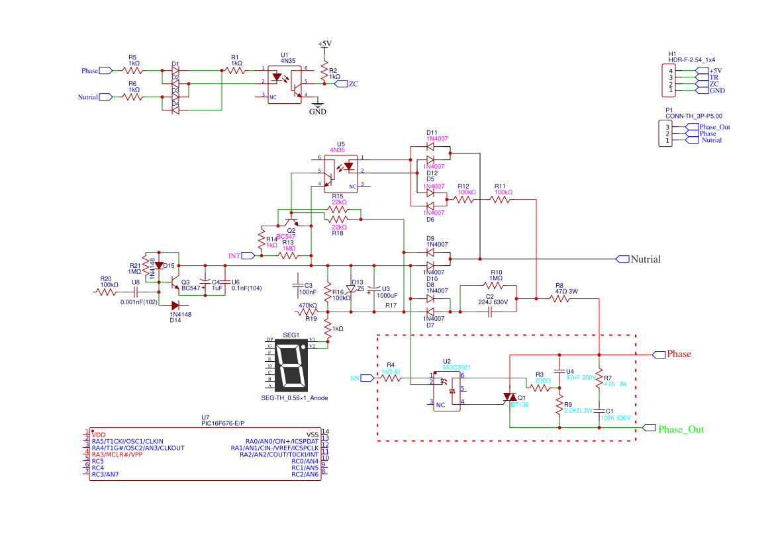Screen dimensions: 774x547
Task: Select the U1 4N35 optocoupler symbol
Action: [x=285, y=82]
